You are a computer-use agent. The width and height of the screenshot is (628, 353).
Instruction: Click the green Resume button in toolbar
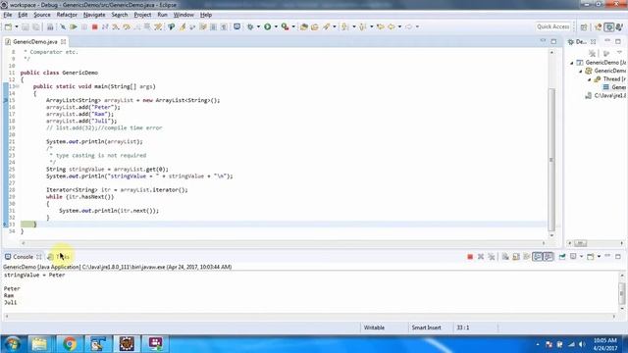click(74, 26)
